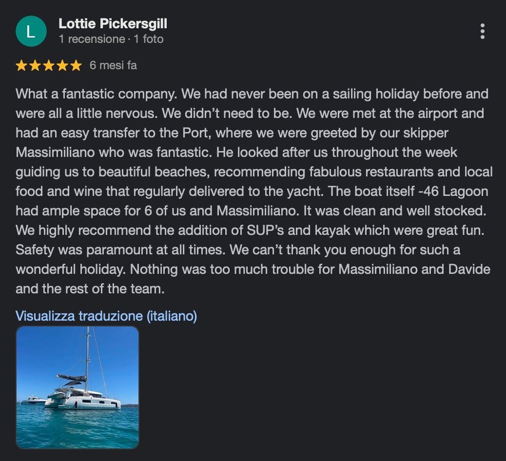Screen dimensions: 506x461
Task: Open Lottie Pickersgill's reviewer profile name
Action: (113, 23)
